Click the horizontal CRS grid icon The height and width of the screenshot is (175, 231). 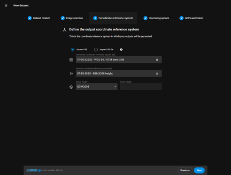tap(71, 60)
